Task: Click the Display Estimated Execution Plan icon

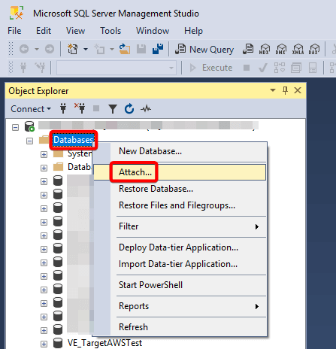Action: [x=280, y=68]
